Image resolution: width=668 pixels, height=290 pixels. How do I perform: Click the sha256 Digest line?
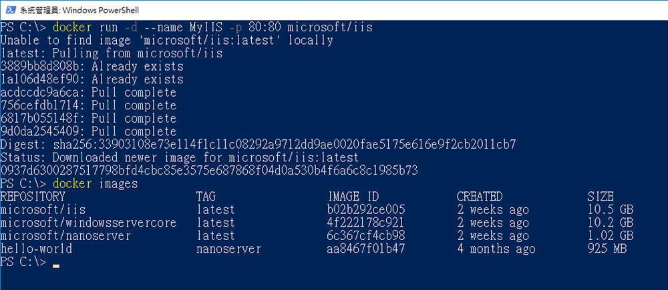point(258,145)
